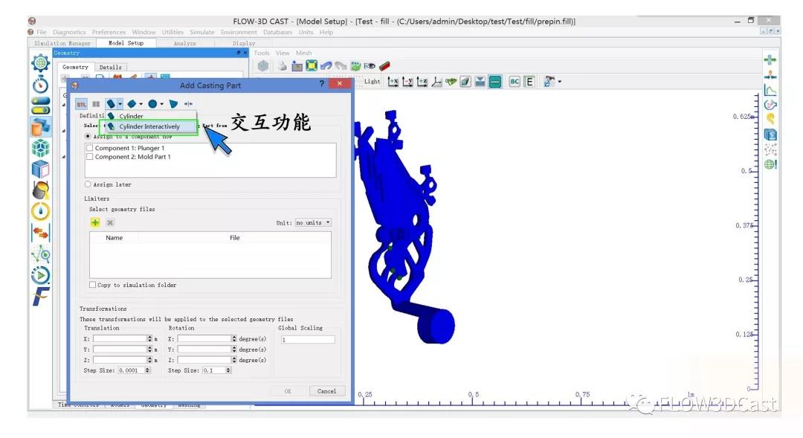Click the Global Scaling input field
Screen dimensions: 803x438
click(308, 339)
